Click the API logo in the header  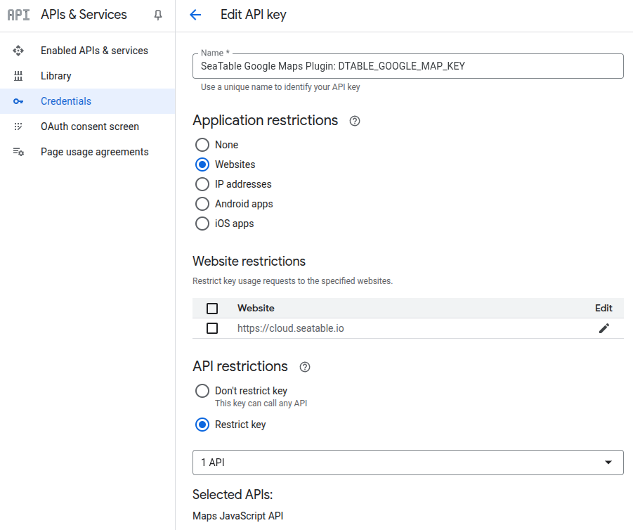18,15
